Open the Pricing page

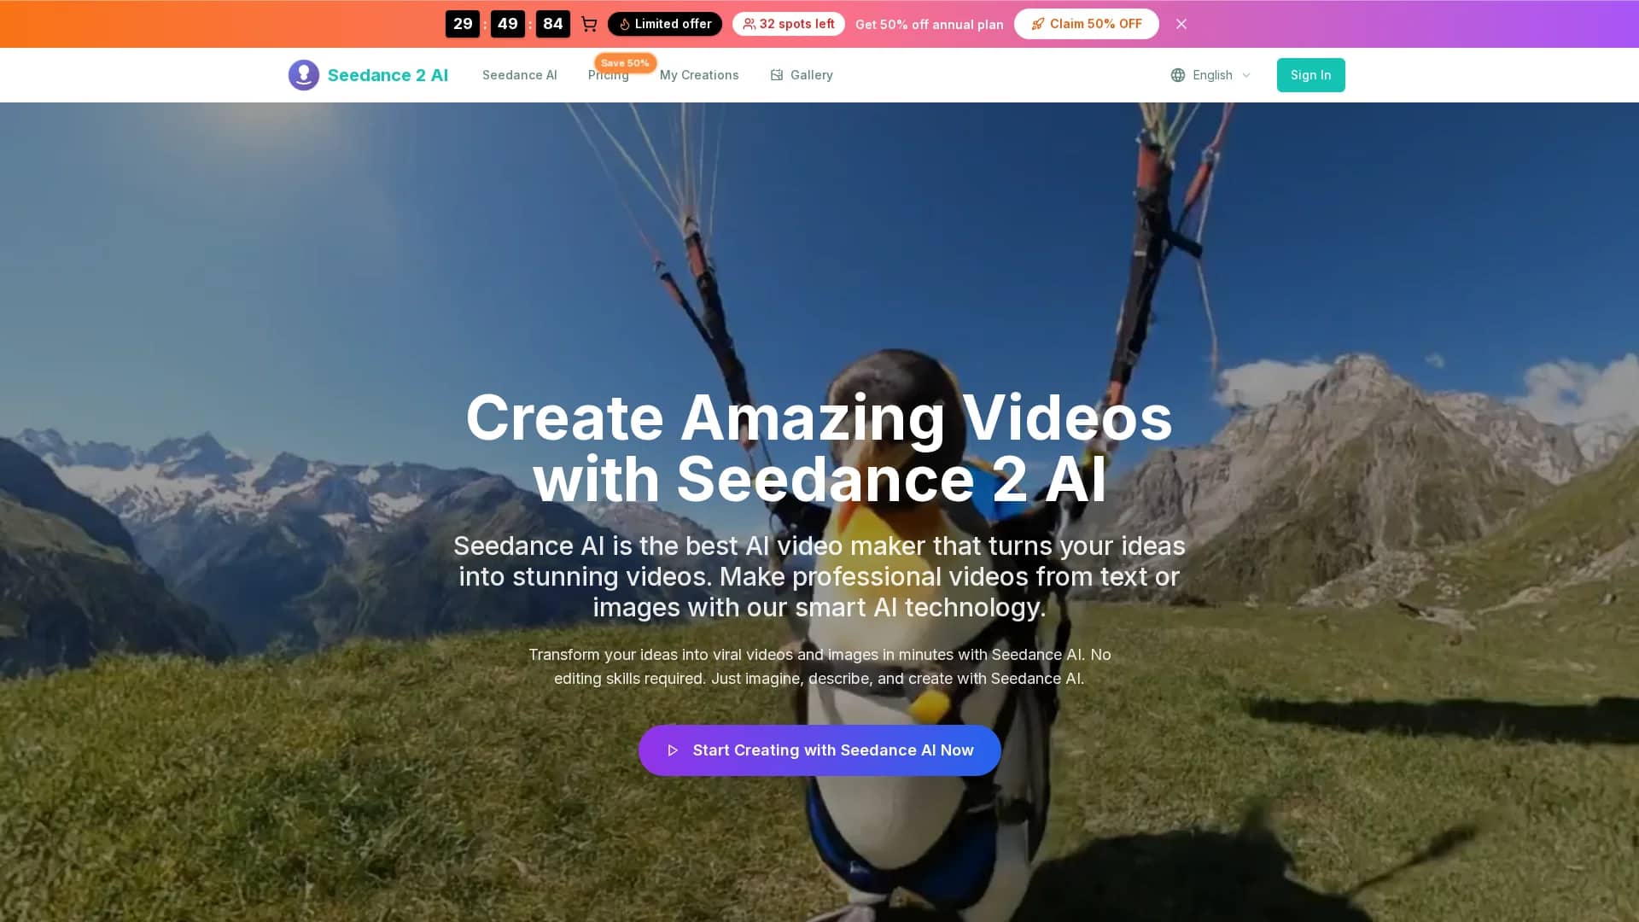[608, 75]
